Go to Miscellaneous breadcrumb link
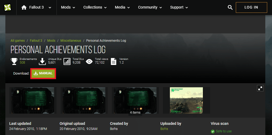Screen dimensions: 272x135 pyautogui.click(x=71, y=41)
